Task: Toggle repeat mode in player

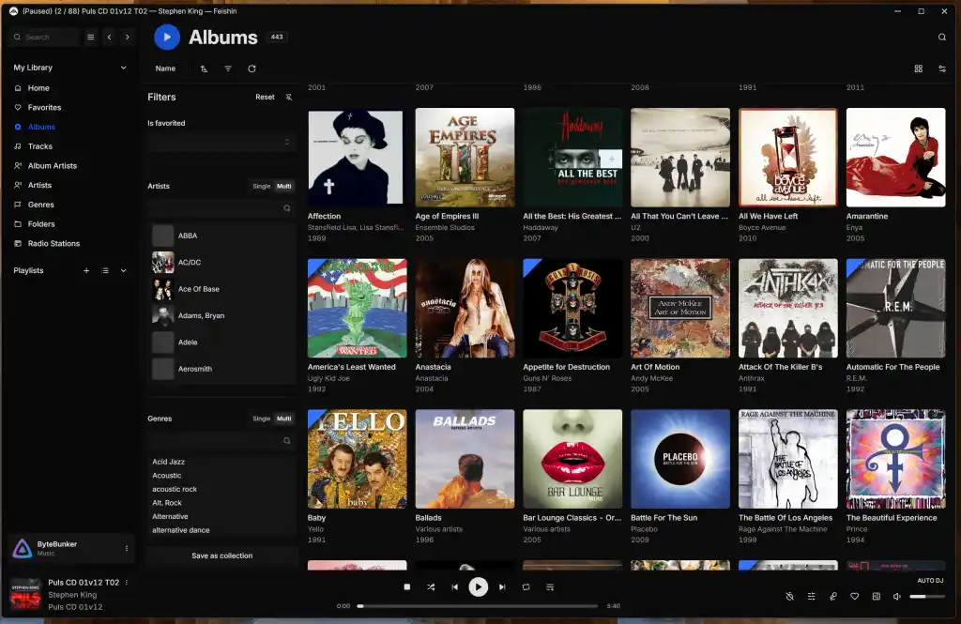Action: point(526,587)
